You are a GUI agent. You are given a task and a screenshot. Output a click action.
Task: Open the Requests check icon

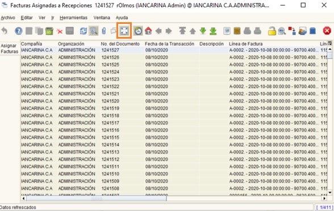pos(302,31)
